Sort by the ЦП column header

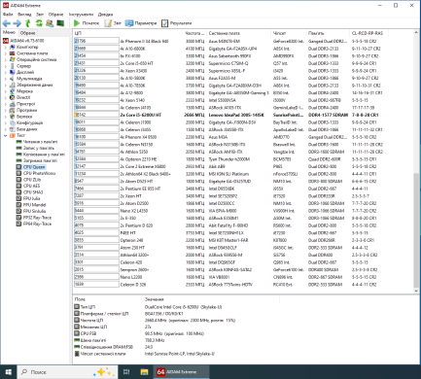coord(128,33)
